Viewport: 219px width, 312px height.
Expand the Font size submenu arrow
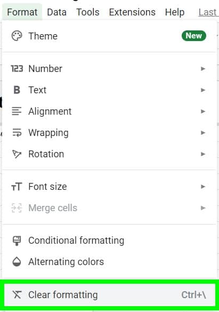pyautogui.click(x=203, y=187)
